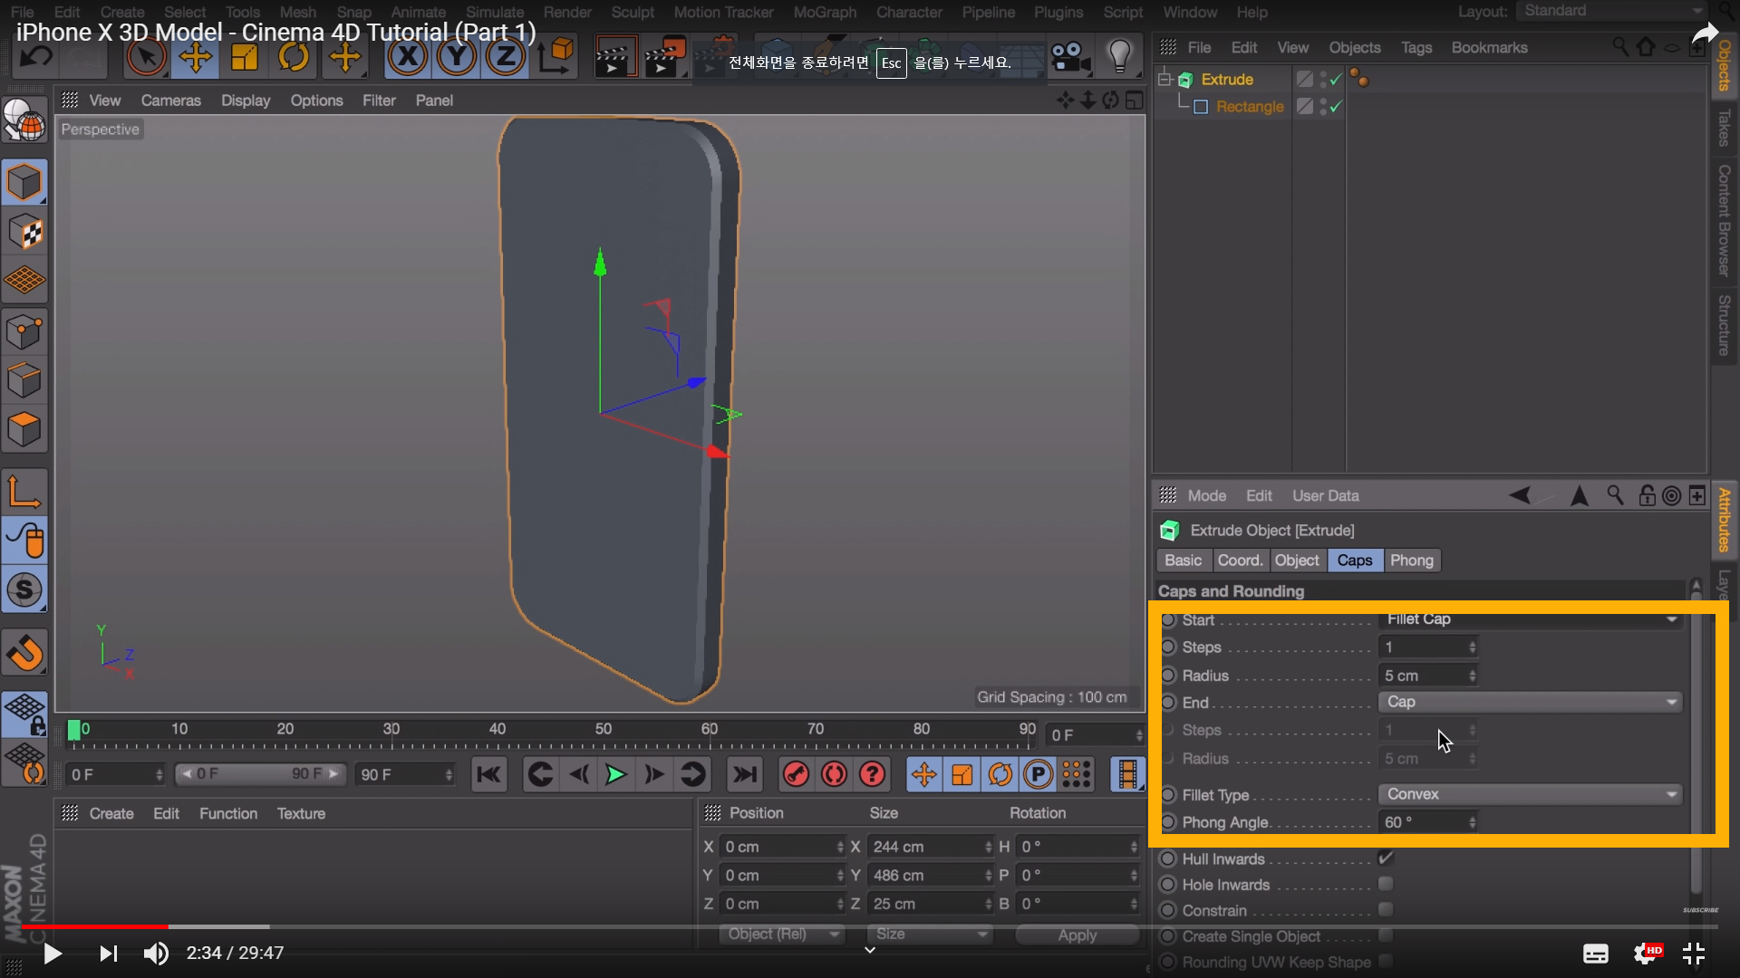The width and height of the screenshot is (1740, 978).
Task: Add a Light object icon
Action: (x=1120, y=58)
